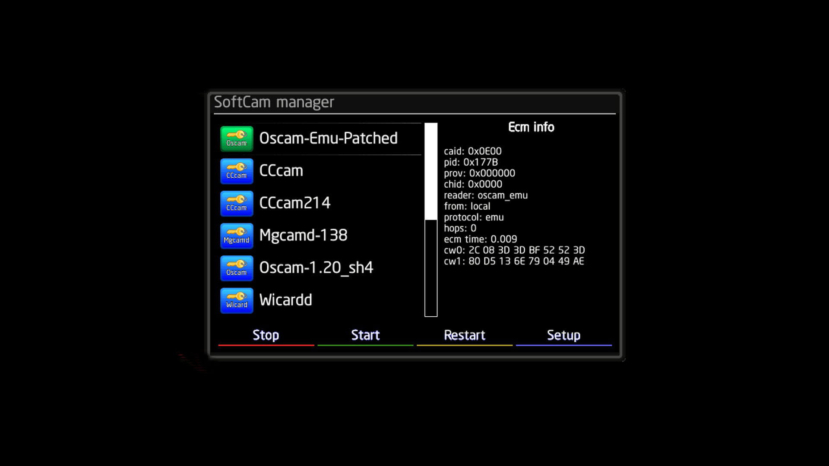Click the Mgcamd icon beside Mgcamd-138
Image resolution: width=829 pixels, height=466 pixels.
[x=237, y=236]
